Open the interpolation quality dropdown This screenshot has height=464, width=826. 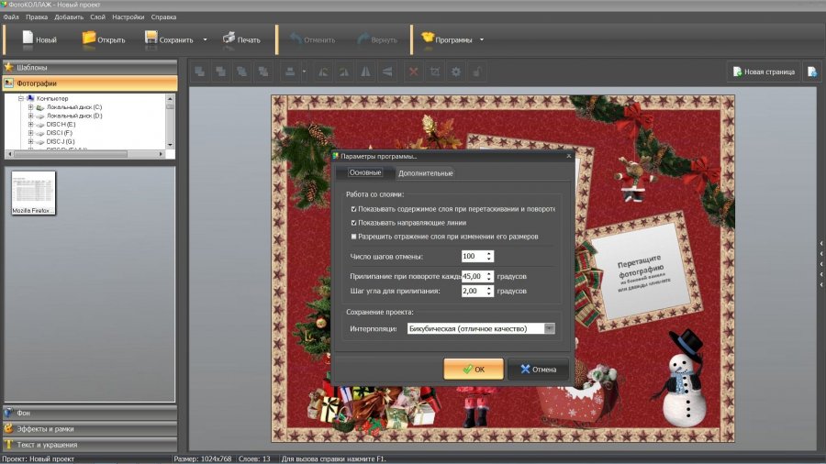click(x=549, y=328)
